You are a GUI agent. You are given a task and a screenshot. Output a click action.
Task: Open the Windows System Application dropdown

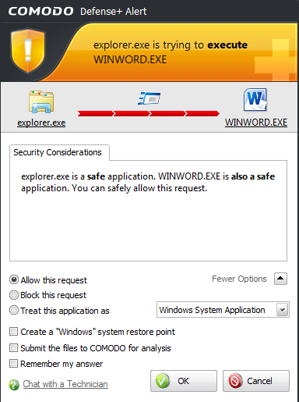[x=223, y=310]
